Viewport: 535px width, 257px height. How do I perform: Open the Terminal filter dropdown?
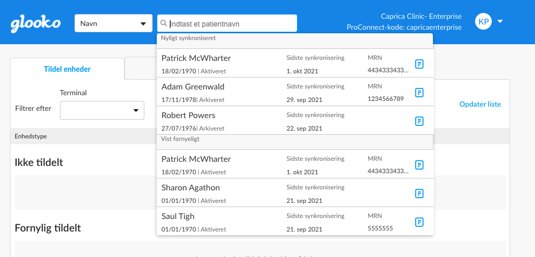coord(102,110)
